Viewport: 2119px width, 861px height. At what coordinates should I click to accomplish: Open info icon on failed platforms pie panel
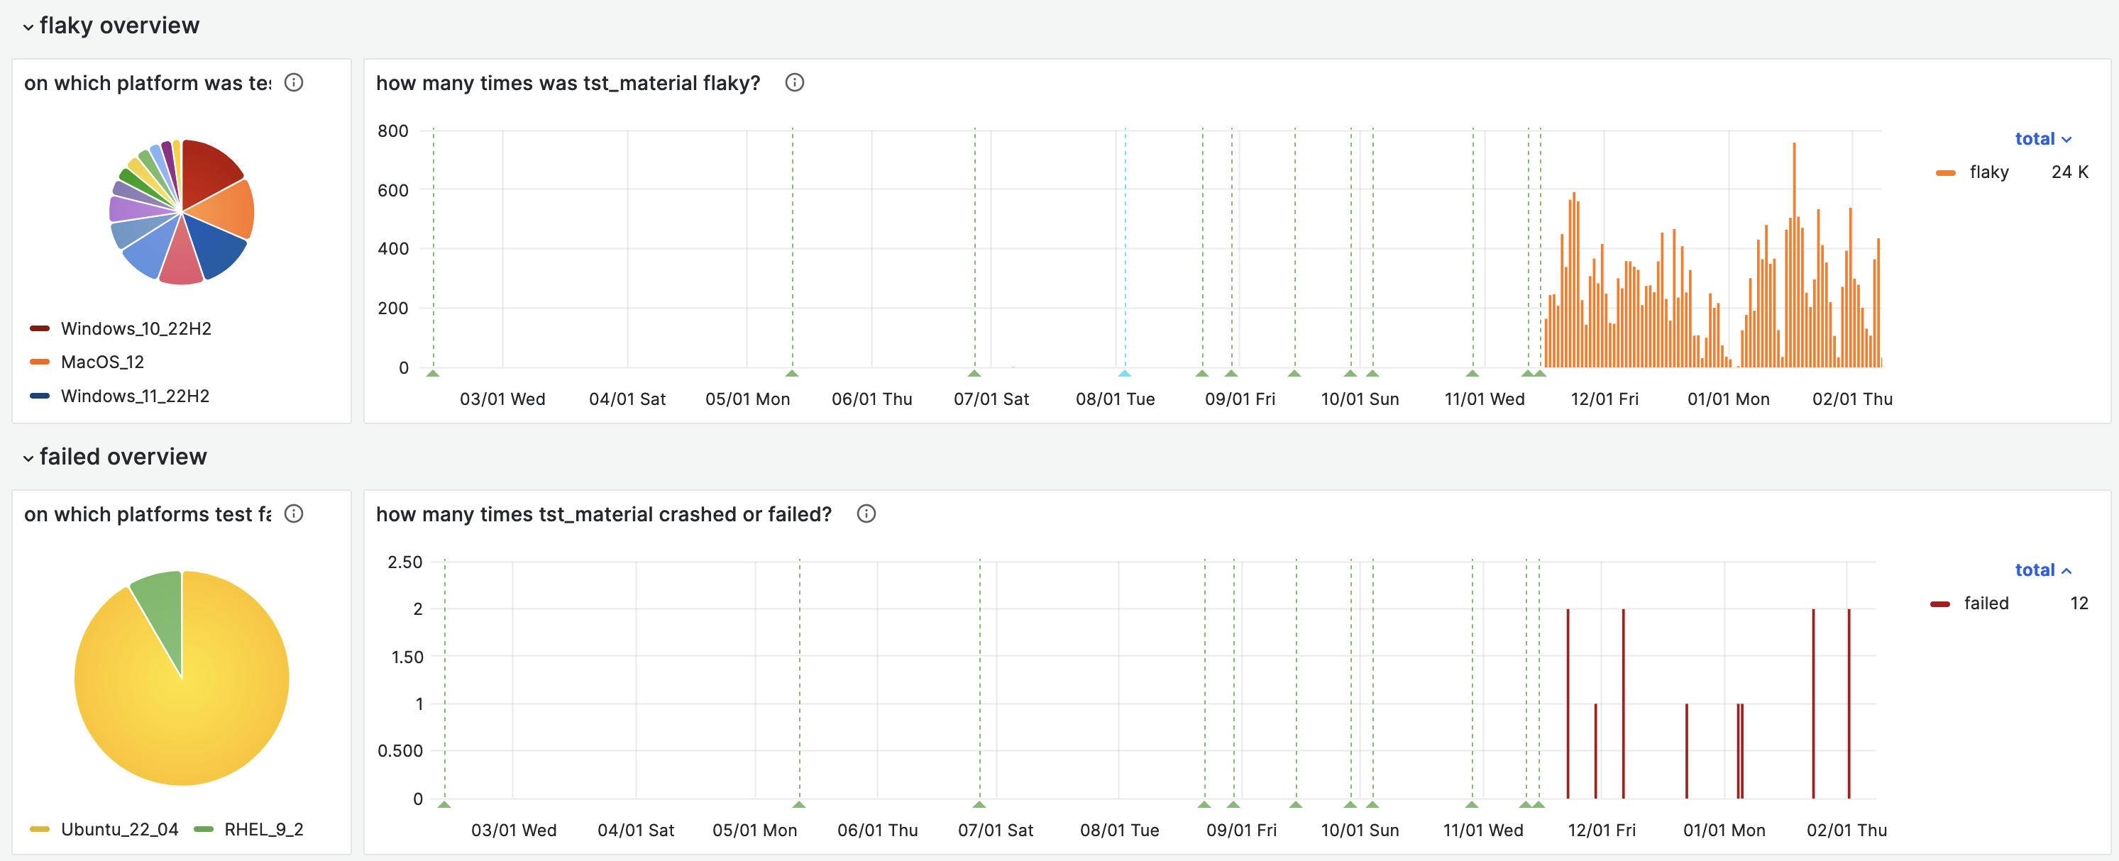(294, 514)
